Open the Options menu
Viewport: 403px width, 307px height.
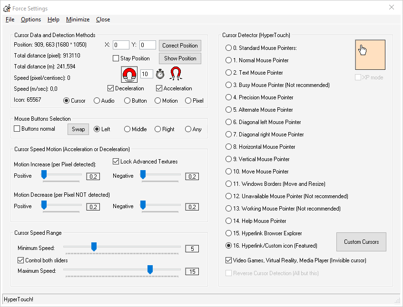pos(31,19)
